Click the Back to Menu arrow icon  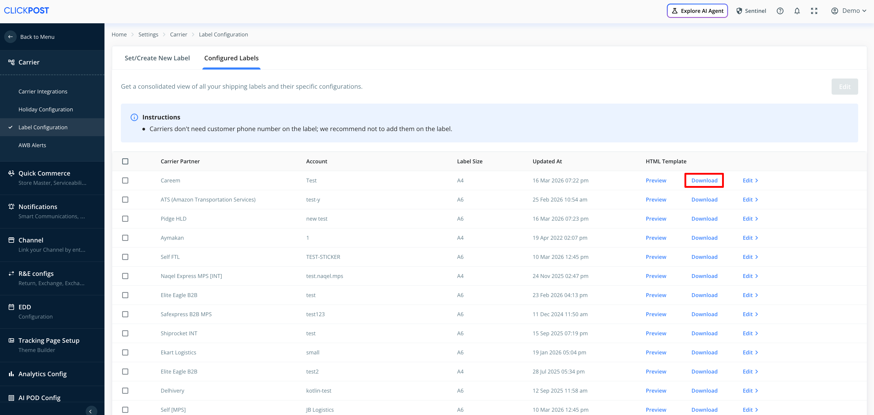(x=10, y=37)
